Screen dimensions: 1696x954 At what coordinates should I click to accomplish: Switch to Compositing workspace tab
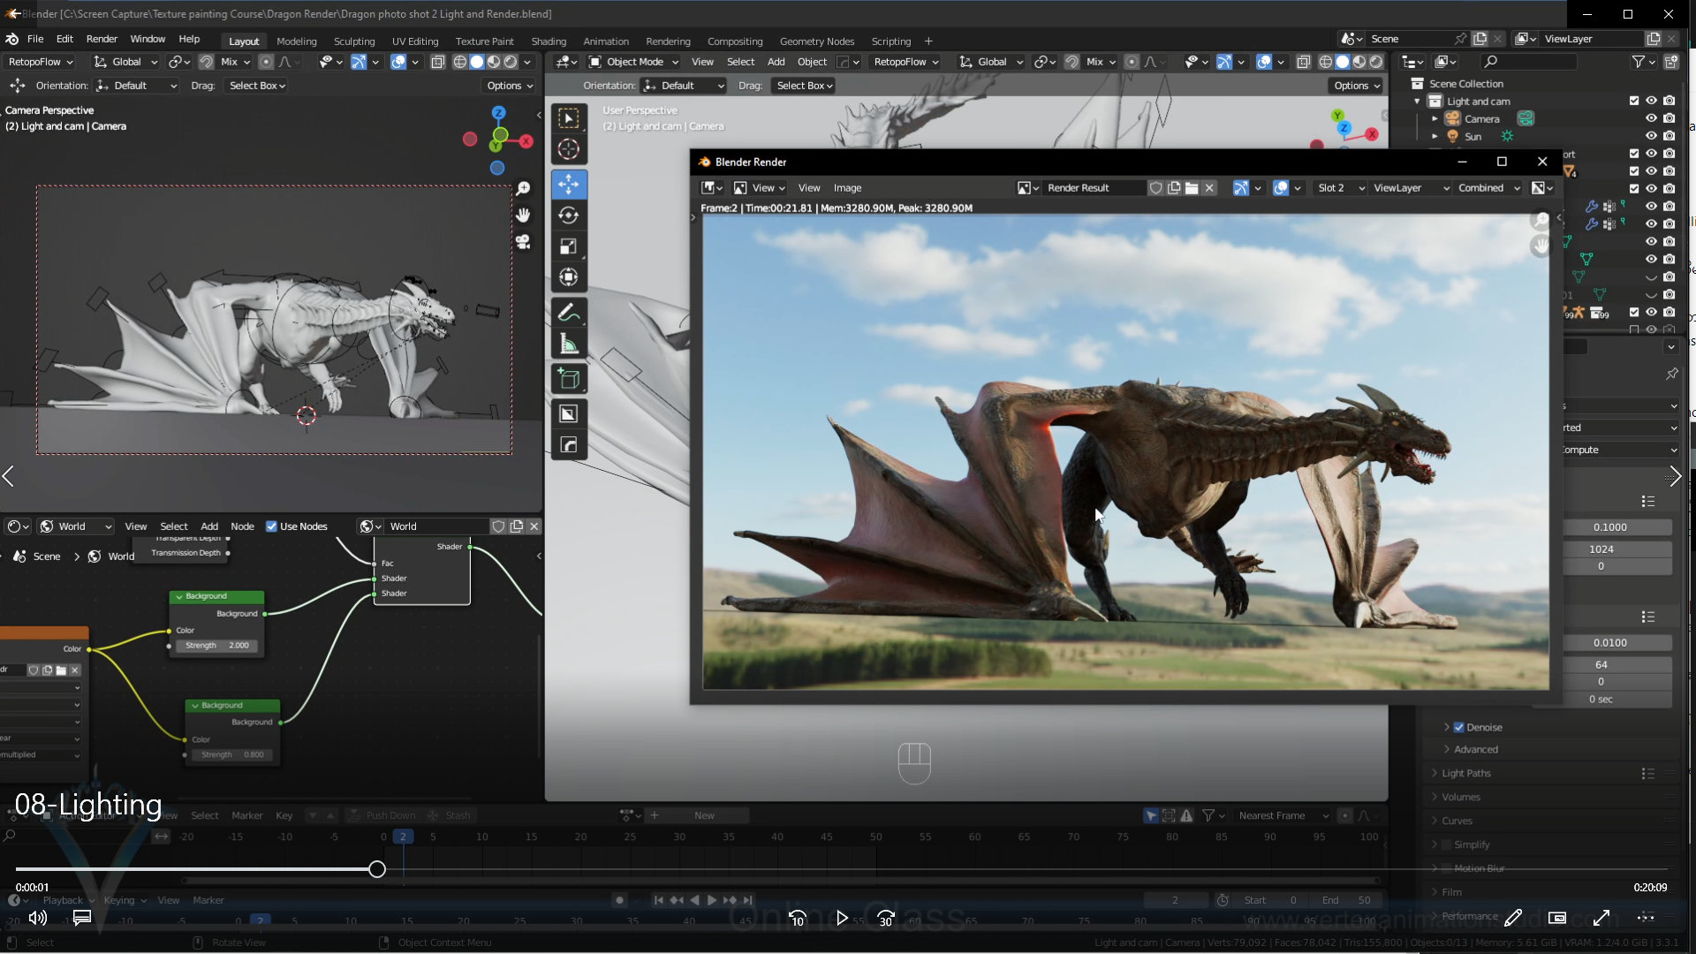click(x=735, y=41)
